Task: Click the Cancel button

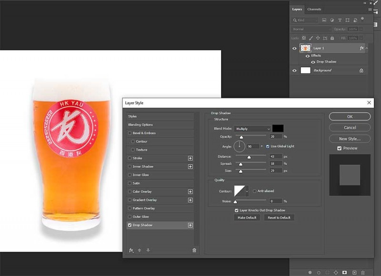Action: pos(350,128)
